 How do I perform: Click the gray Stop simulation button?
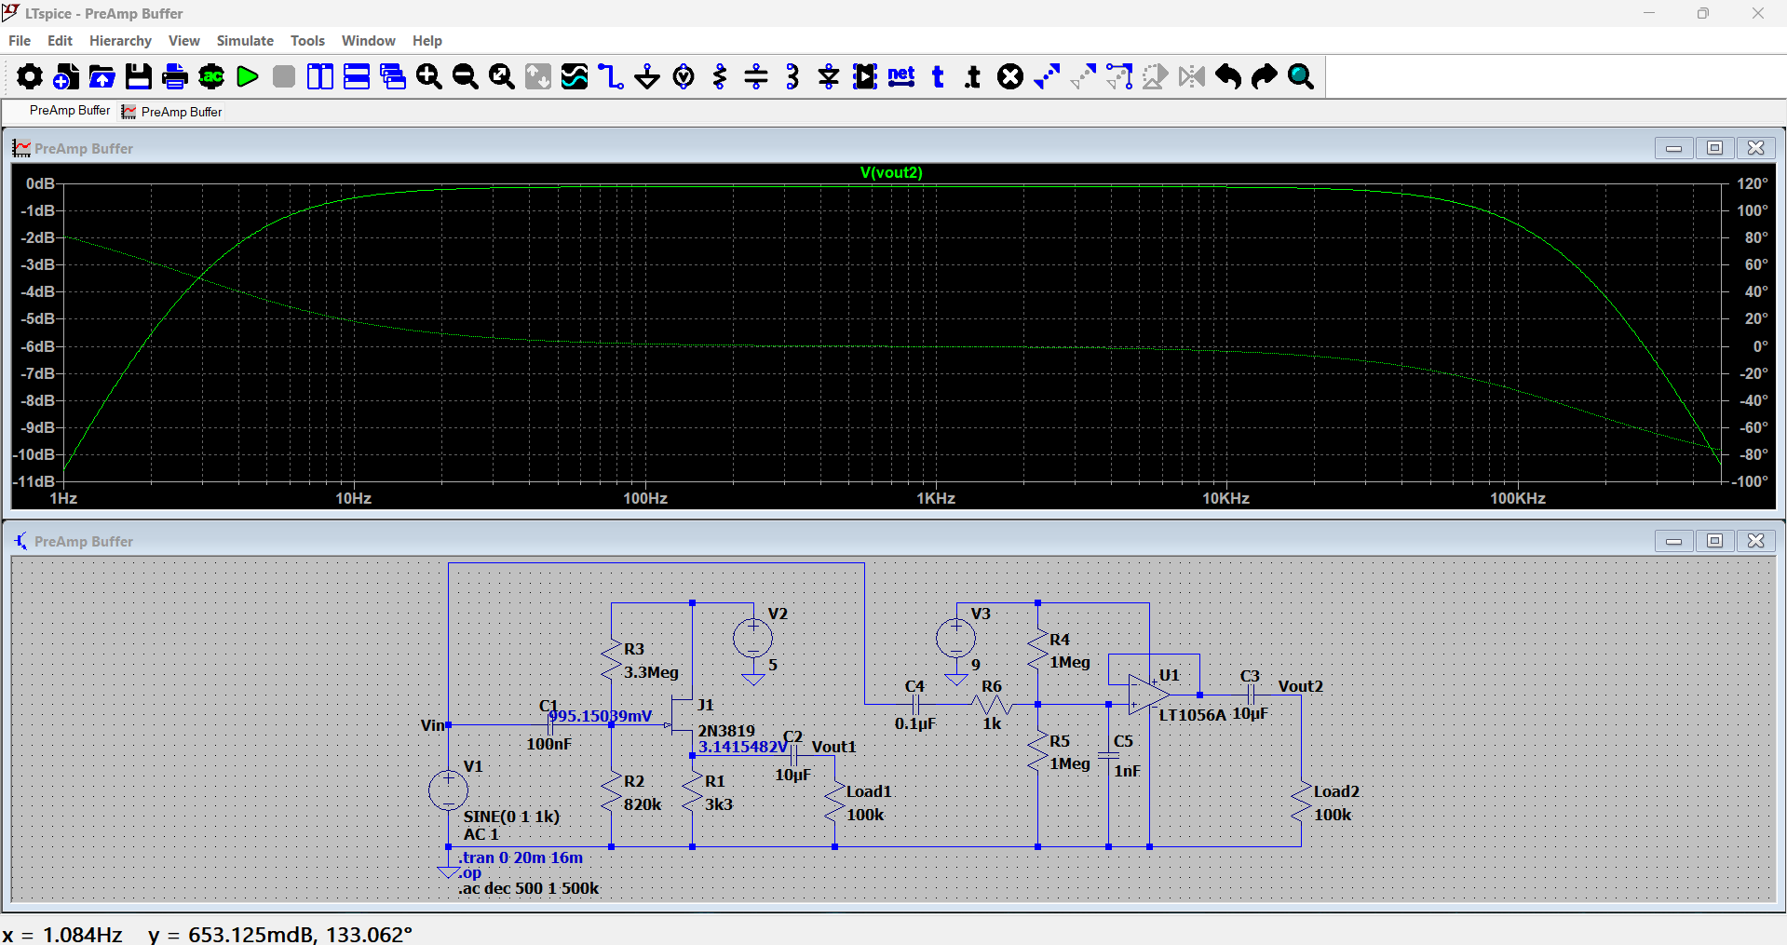tap(284, 76)
